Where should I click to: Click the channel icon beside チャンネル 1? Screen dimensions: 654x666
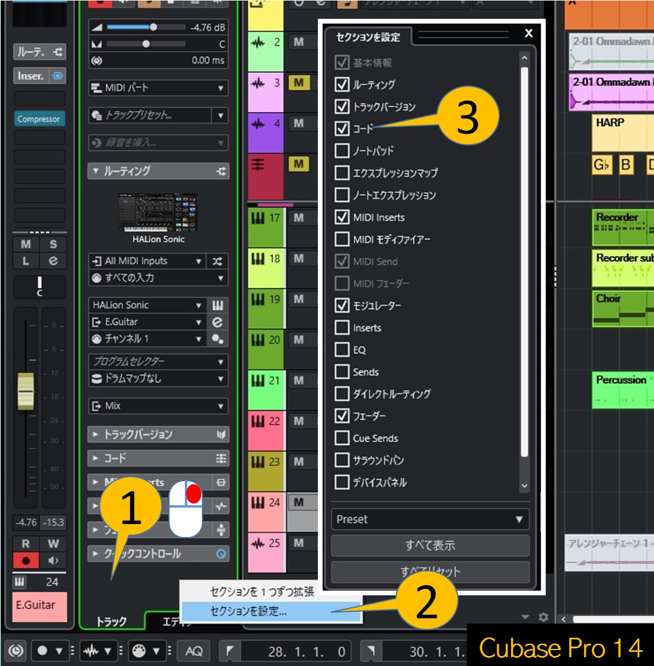[x=217, y=339]
